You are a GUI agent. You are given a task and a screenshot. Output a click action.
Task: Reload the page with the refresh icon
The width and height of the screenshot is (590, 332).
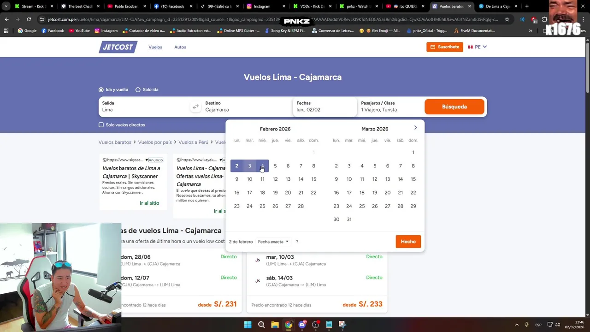click(x=29, y=19)
